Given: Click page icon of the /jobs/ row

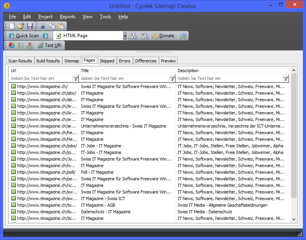Looking at the screenshot, I should (14, 145).
